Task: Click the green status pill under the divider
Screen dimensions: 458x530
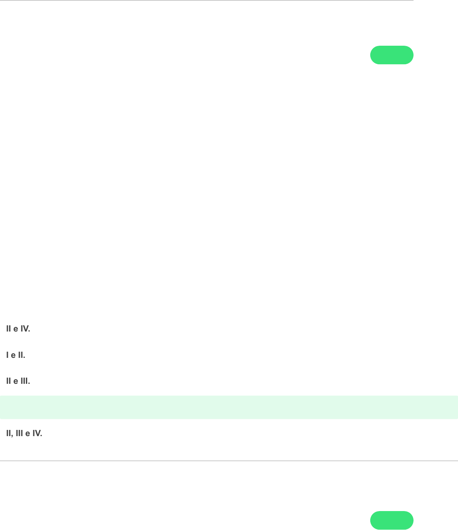Action: click(392, 520)
